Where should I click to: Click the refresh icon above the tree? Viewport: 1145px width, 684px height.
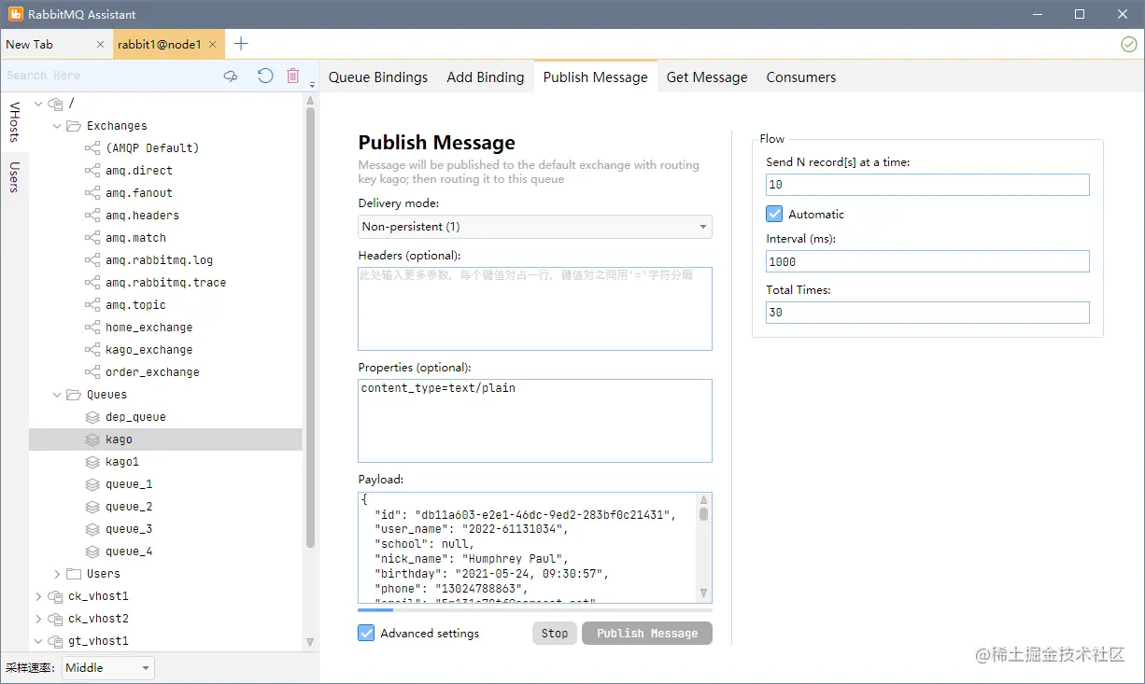point(265,76)
